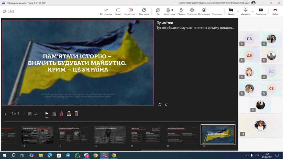Screen dimensions: 283x159
Task: Open the Макет layout options
Action: 118,12
